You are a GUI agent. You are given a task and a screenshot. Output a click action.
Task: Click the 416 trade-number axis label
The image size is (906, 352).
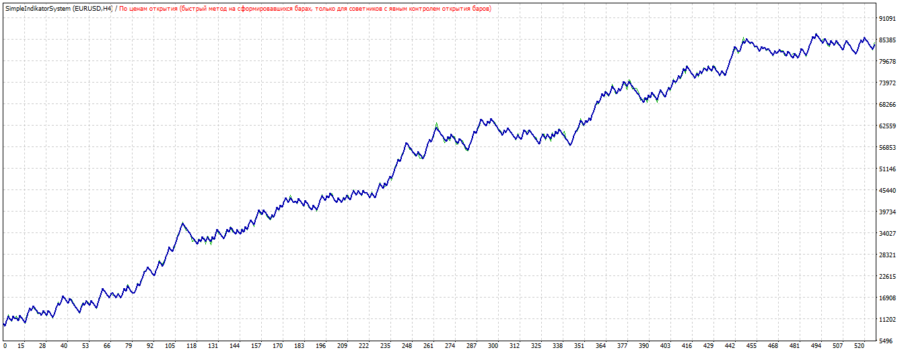pyautogui.click(x=687, y=346)
